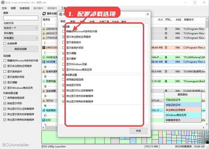
Task: Sort the list by the 程序名 column header
Action: click(47, 19)
